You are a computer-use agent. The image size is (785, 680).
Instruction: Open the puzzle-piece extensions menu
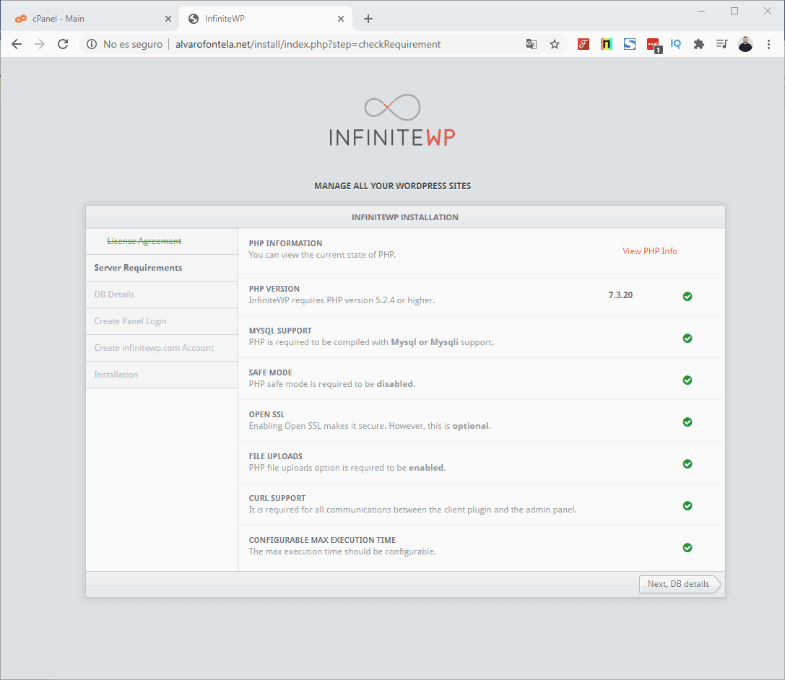[698, 44]
